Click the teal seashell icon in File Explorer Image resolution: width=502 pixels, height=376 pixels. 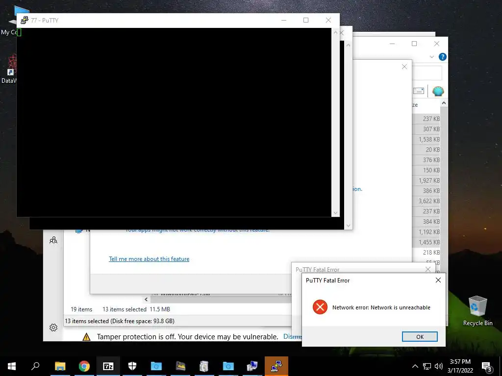(438, 91)
